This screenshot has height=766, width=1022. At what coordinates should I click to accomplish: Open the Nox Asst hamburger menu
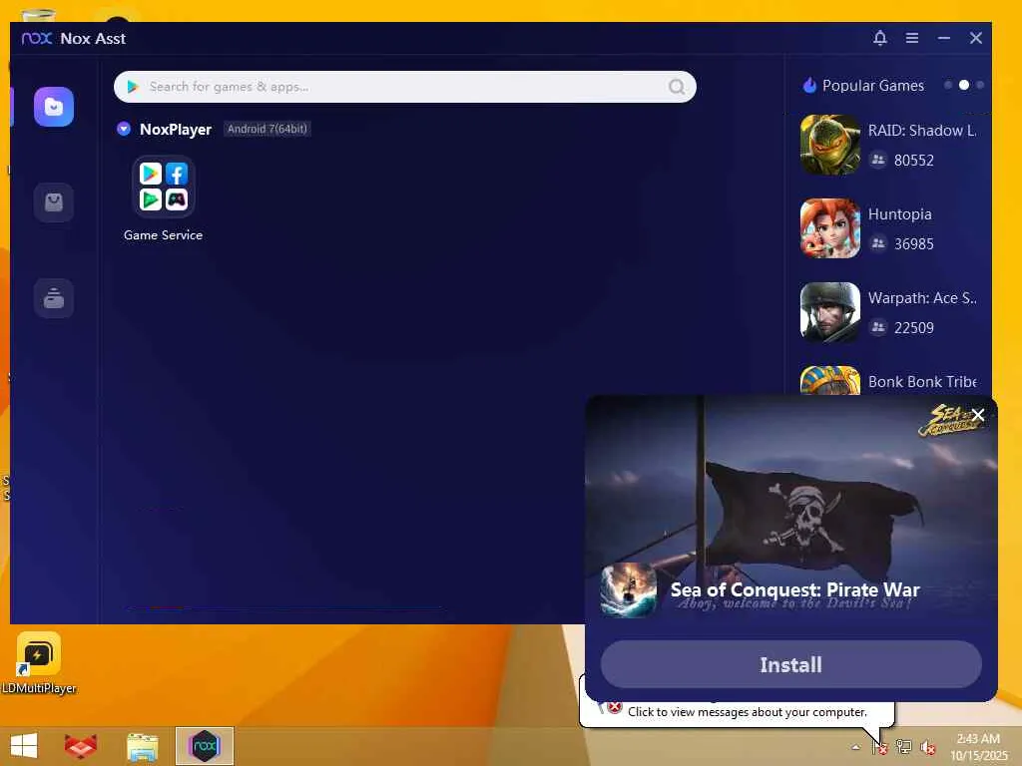(x=912, y=38)
